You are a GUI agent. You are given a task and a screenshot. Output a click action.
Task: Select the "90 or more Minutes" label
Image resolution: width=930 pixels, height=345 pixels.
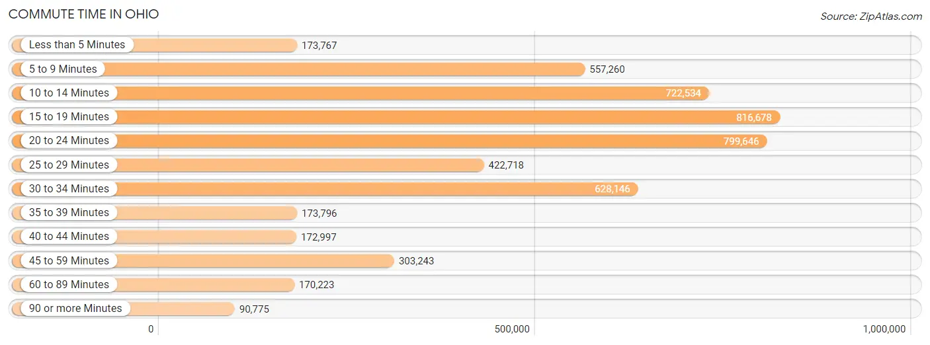tap(75, 309)
